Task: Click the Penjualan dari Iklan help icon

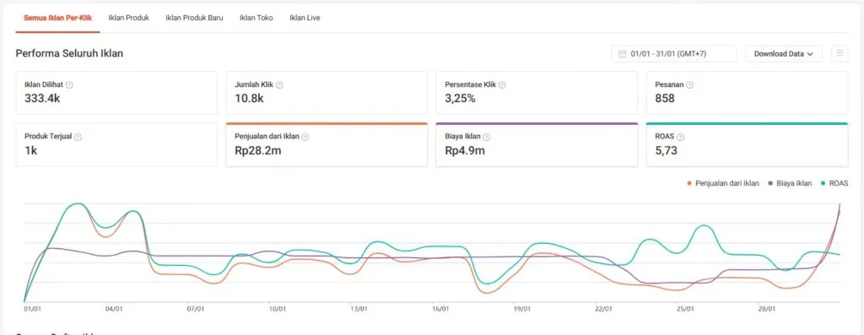Action: tap(305, 137)
